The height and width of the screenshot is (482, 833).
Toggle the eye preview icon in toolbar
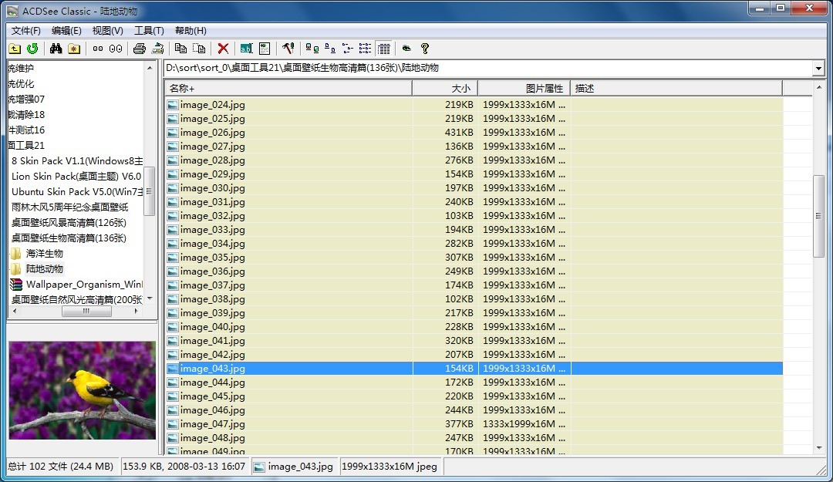click(406, 49)
